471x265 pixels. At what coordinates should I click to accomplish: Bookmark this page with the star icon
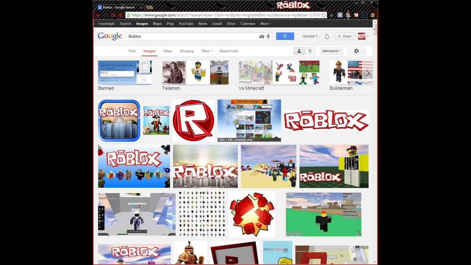[x=323, y=15]
